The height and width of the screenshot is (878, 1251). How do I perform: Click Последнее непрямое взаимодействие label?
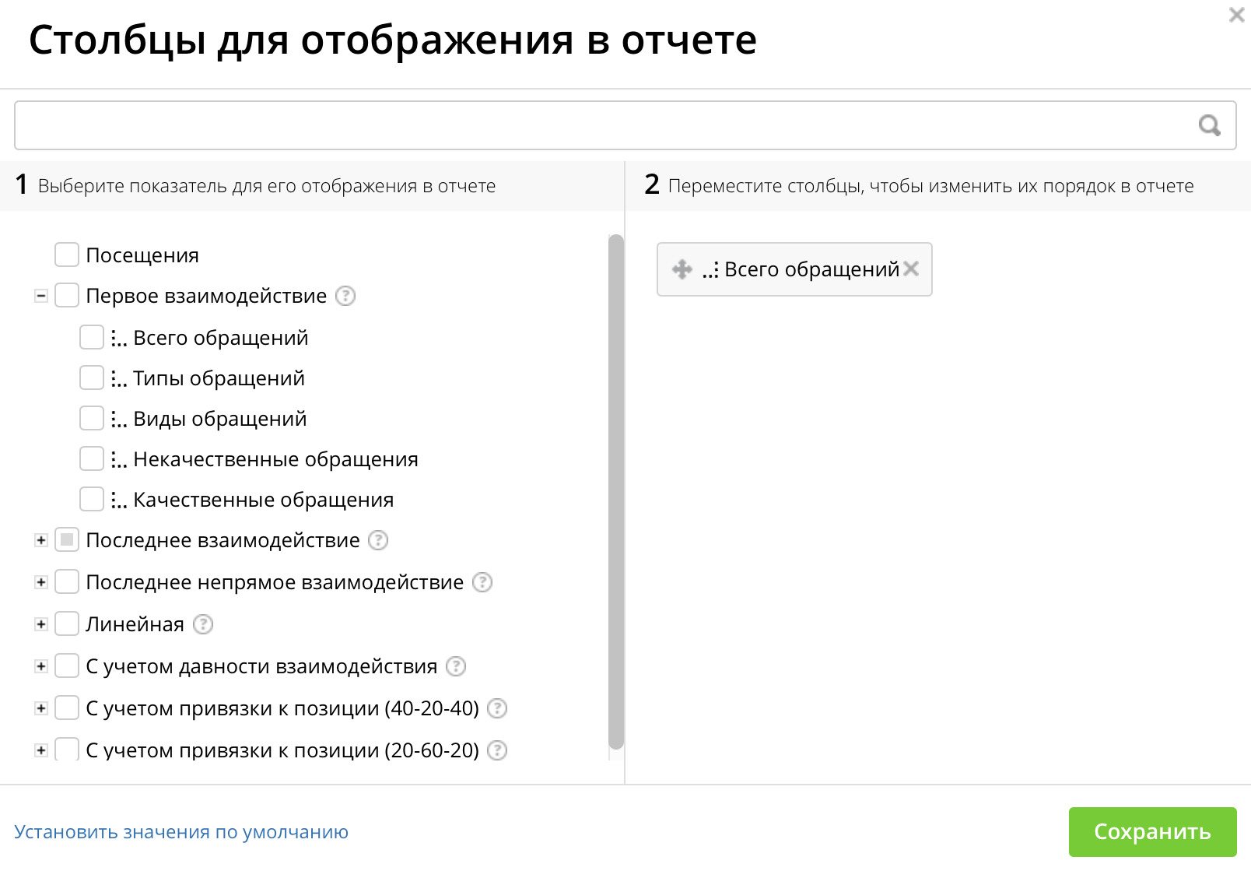tap(275, 582)
